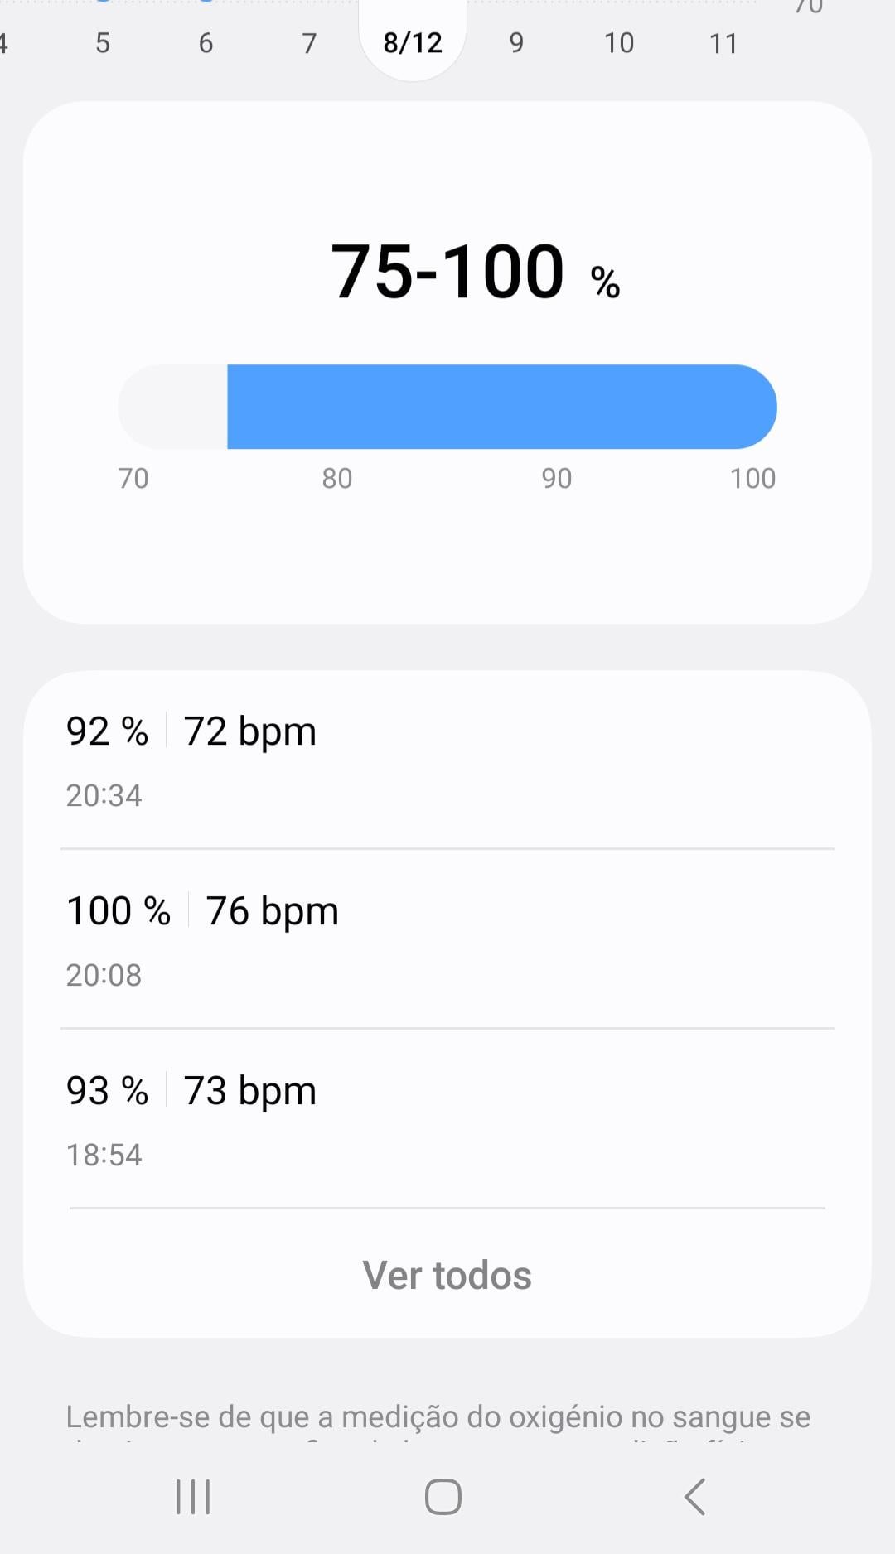895x1554 pixels.
Task: Select day 10 in date strip
Action: click(x=619, y=43)
